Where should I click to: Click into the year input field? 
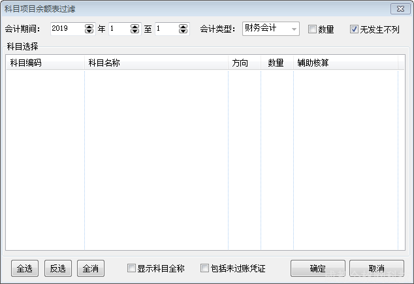pyautogui.click(x=67, y=29)
